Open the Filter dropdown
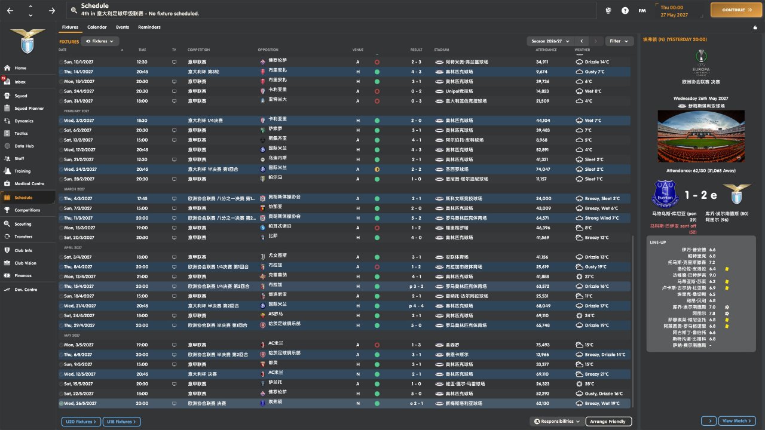 619,41
